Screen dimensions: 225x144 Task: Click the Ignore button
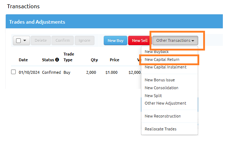[84, 40]
